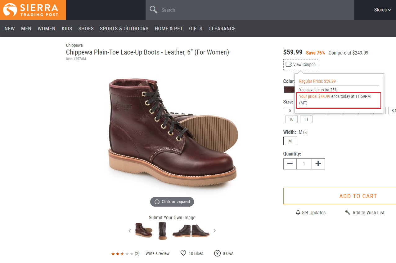
Task: Click the Get Updates bell icon
Action: click(x=298, y=213)
